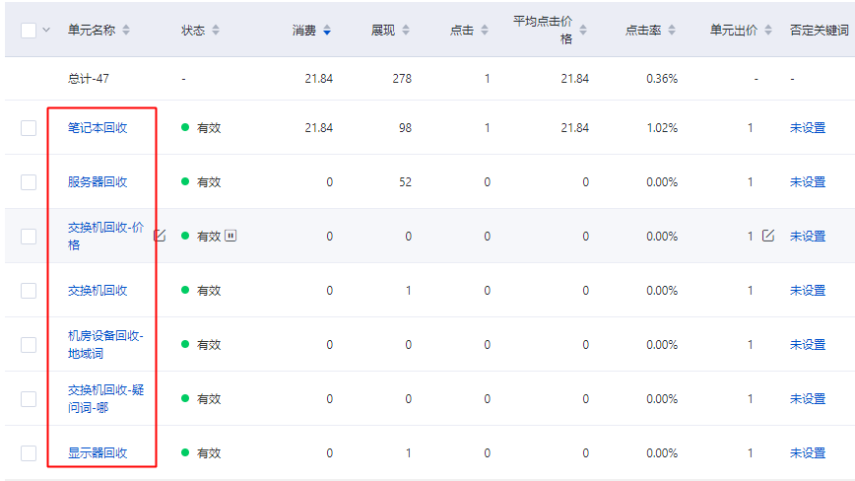855x481 pixels.
Task: Toggle the select-all header checkbox
Action: click(29, 30)
